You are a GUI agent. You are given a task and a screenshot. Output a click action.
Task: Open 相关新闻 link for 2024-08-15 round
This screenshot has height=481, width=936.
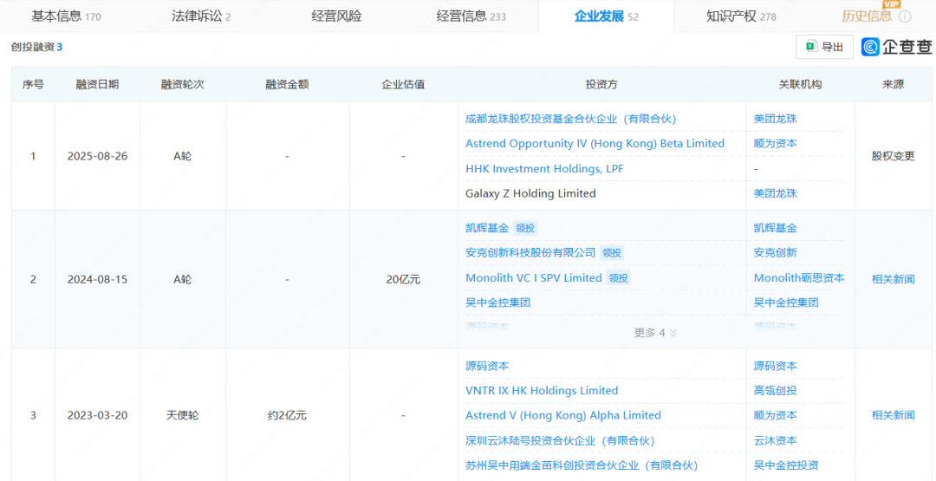(x=893, y=279)
